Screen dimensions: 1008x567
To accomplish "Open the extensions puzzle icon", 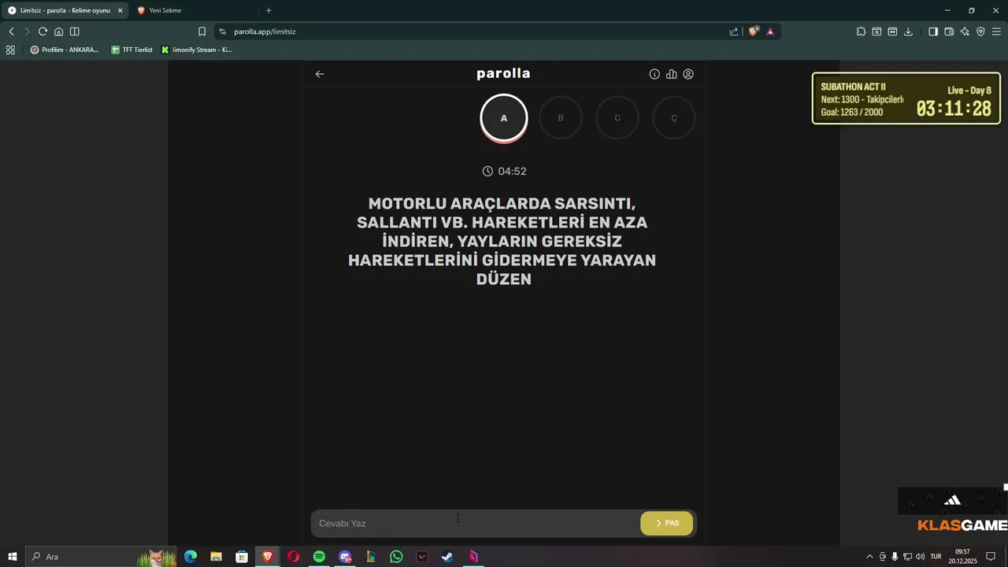I will [x=861, y=31].
